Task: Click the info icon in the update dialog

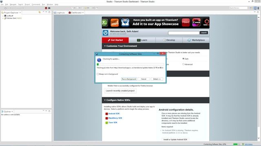Action: (x=99, y=60)
